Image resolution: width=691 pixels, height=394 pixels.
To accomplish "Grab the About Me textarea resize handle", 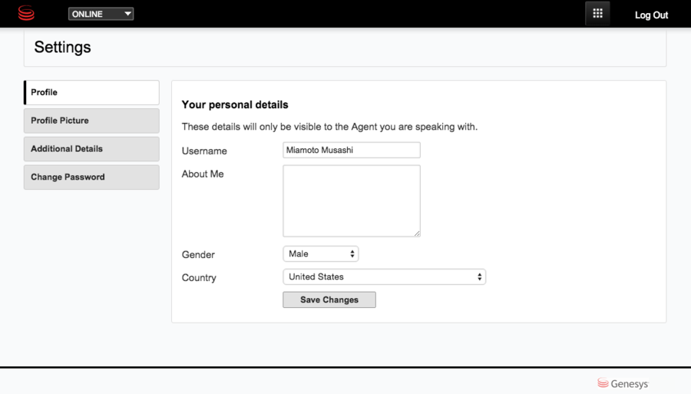I will 417,233.
